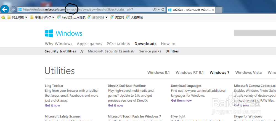Click the hao123_上网导航 bookmark icon
Image resolution: width=276 pixels, height=121 pixels.
point(59,17)
